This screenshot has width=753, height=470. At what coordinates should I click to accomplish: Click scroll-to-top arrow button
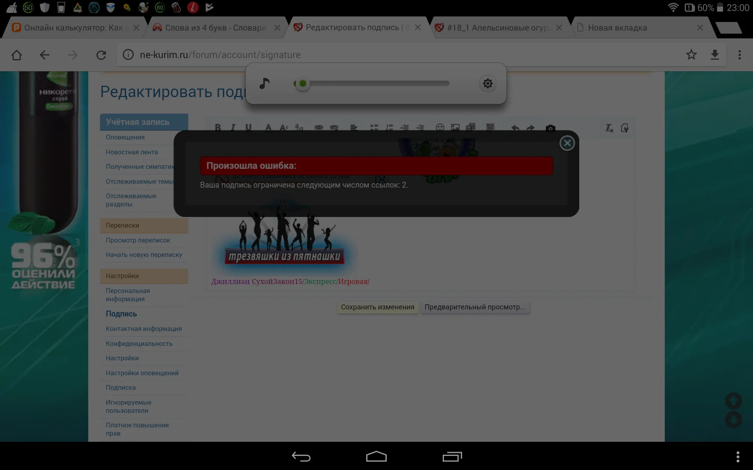(x=733, y=400)
